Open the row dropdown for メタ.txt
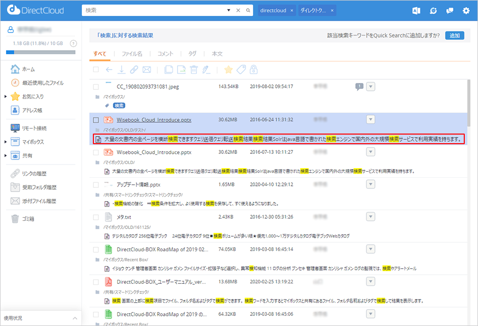Screen dimensions: 478x326 370,217
